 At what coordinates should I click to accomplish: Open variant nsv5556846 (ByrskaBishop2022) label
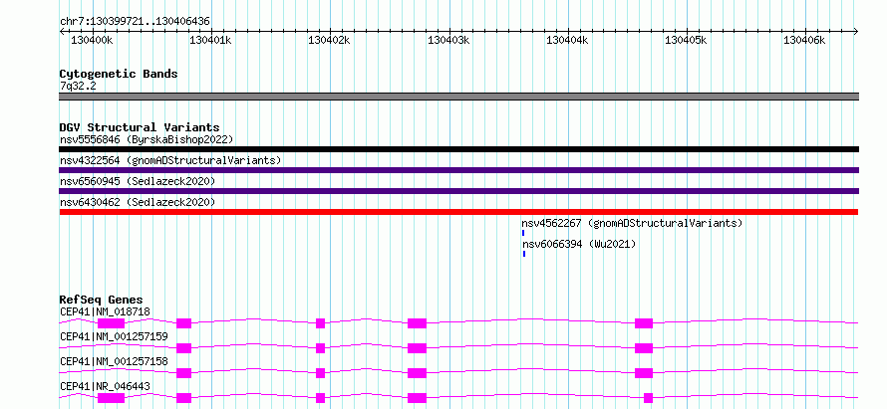[x=147, y=139]
